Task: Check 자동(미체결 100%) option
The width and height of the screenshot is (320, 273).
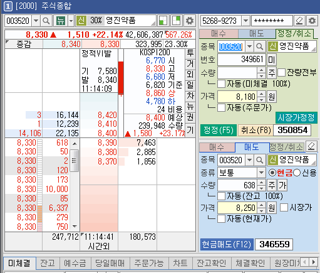Action: point(221,84)
